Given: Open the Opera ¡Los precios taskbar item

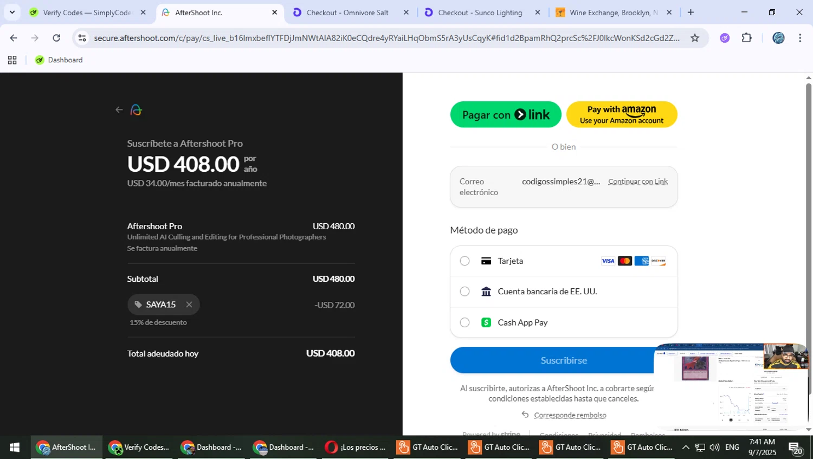Looking at the screenshot, I should (356, 448).
